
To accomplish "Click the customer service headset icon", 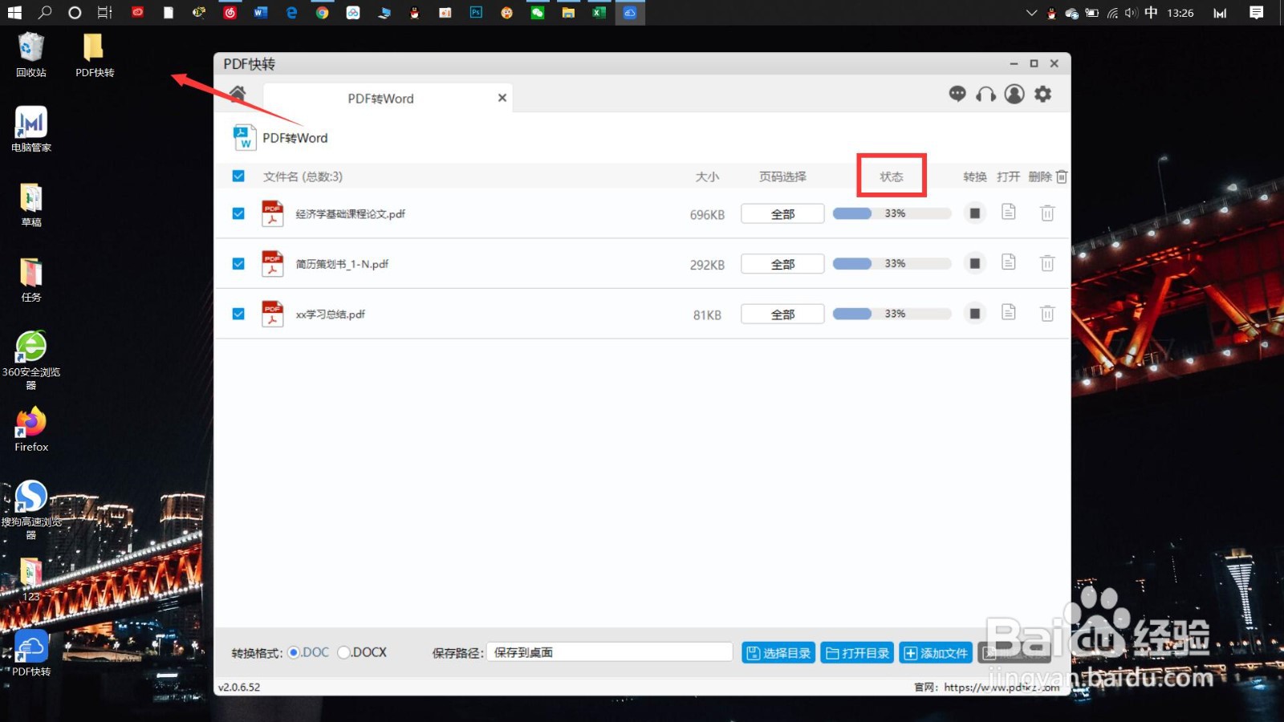I will coord(986,94).
